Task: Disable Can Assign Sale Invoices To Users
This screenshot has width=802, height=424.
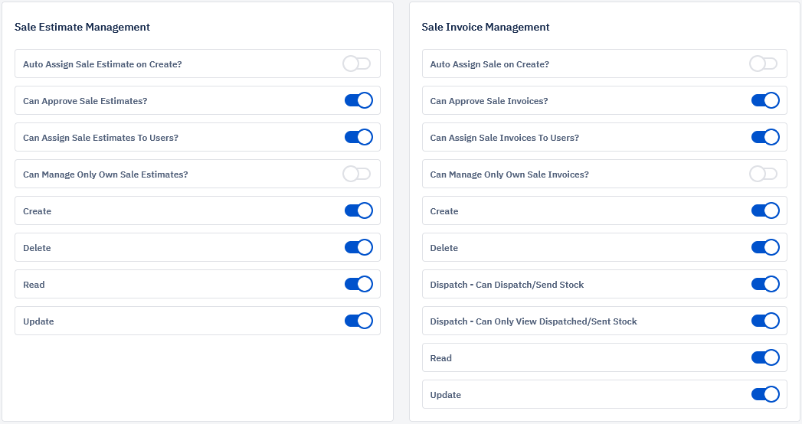Action: coord(765,138)
